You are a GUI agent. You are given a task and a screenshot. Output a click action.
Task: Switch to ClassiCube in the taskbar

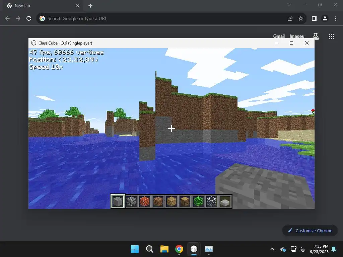point(194,249)
